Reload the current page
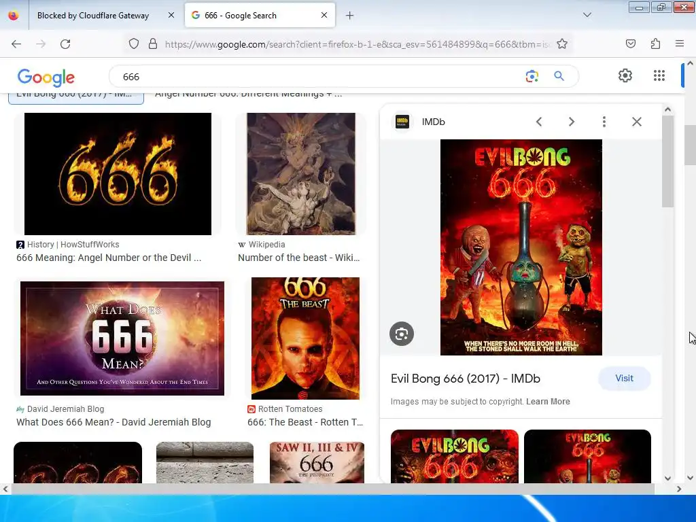696x522 pixels. (65, 44)
